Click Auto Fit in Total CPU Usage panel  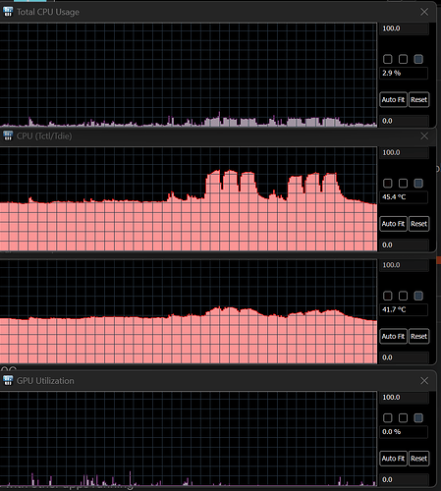[393, 99]
